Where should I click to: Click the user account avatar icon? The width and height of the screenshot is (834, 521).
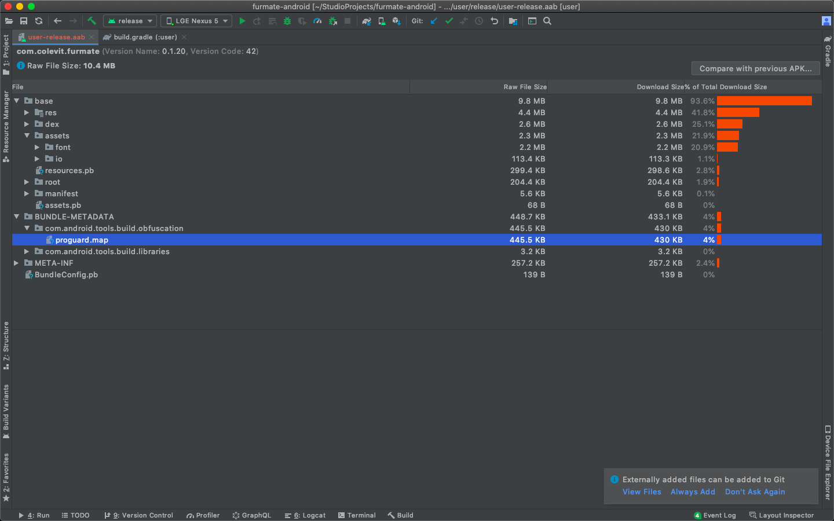click(826, 21)
